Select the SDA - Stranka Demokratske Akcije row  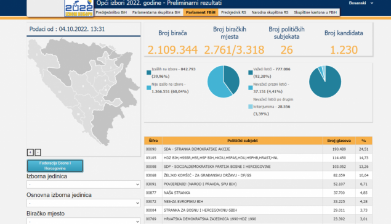(x=258, y=149)
